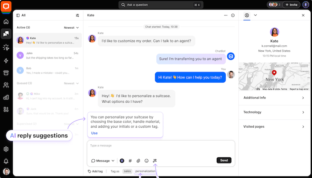Click the map Terms link
Viewport: 312px width, 178px height.
[x=284, y=89]
